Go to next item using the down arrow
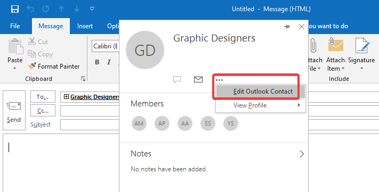379x192 pixels. click(x=77, y=9)
